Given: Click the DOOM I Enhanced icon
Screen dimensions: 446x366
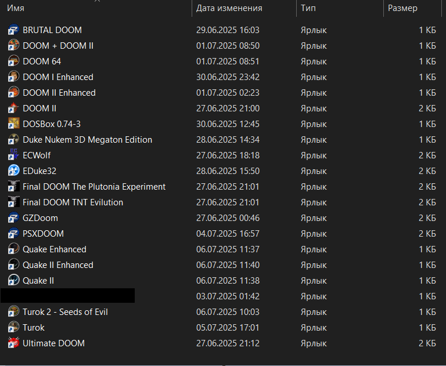Looking at the screenshot, I should point(13,77).
